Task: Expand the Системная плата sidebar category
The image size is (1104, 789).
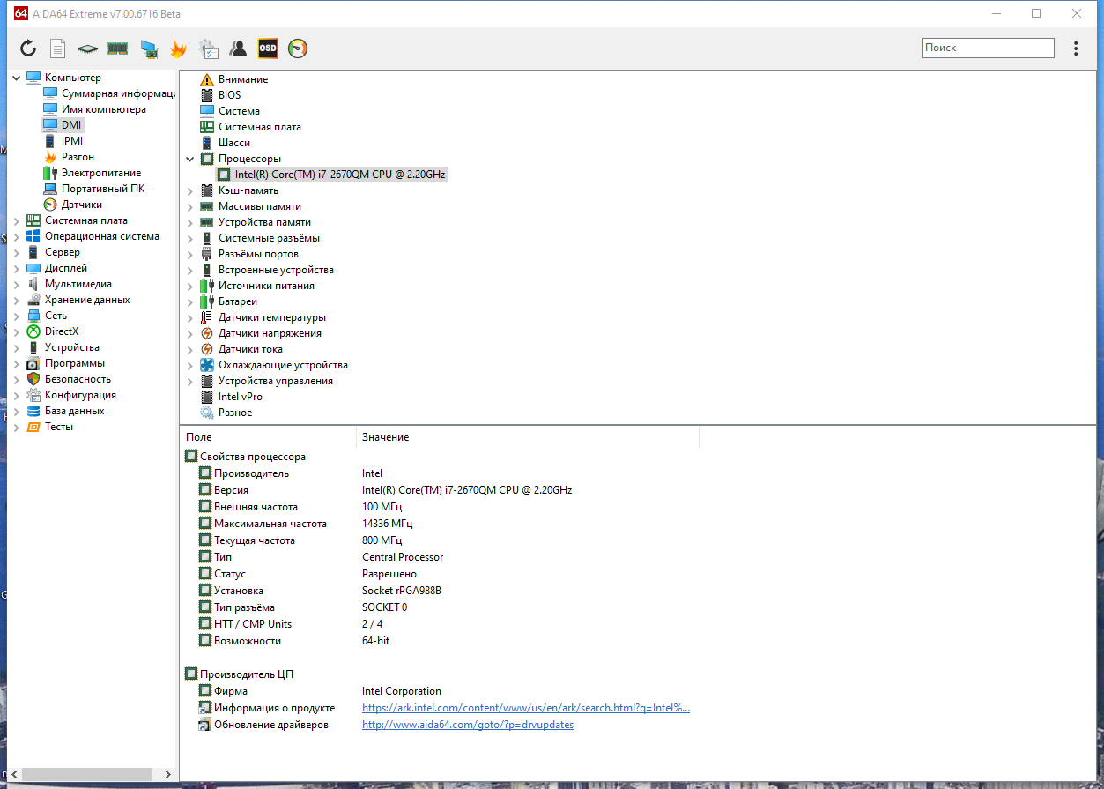Action: [x=18, y=220]
